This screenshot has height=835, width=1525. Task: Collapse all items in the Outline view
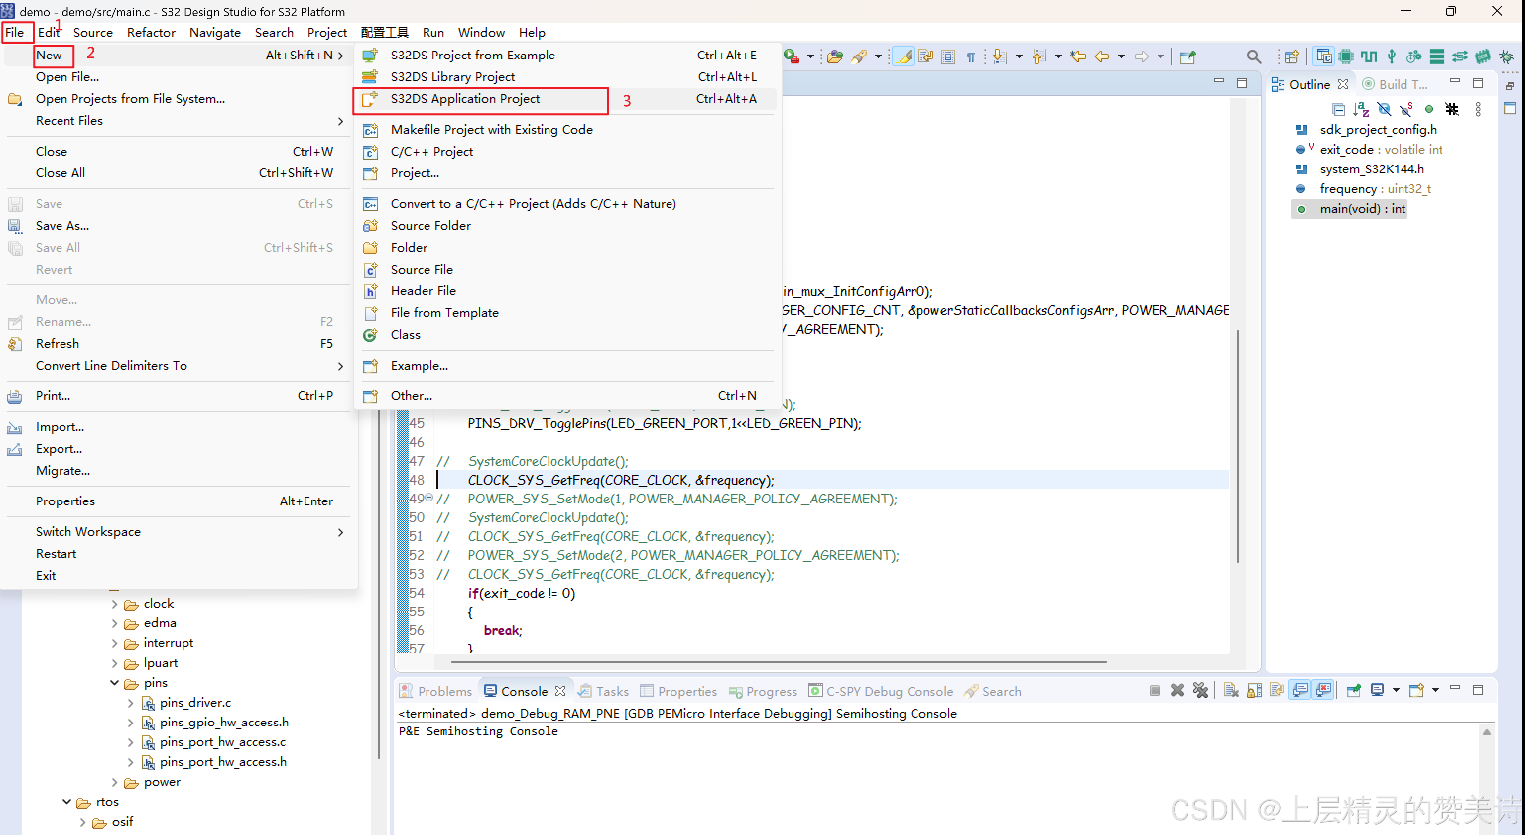[x=1338, y=110]
